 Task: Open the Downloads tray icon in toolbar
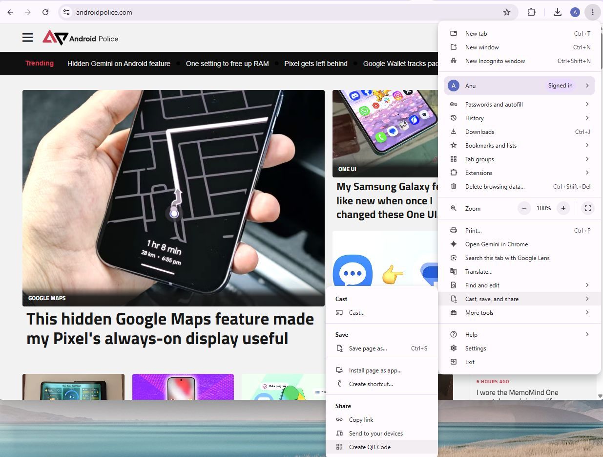click(558, 12)
